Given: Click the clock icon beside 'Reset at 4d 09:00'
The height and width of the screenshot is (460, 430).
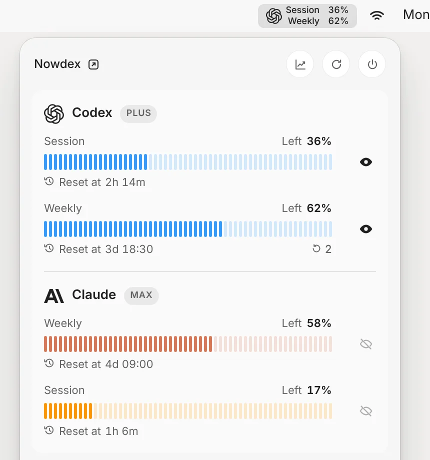Looking at the screenshot, I should (x=49, y=363).
